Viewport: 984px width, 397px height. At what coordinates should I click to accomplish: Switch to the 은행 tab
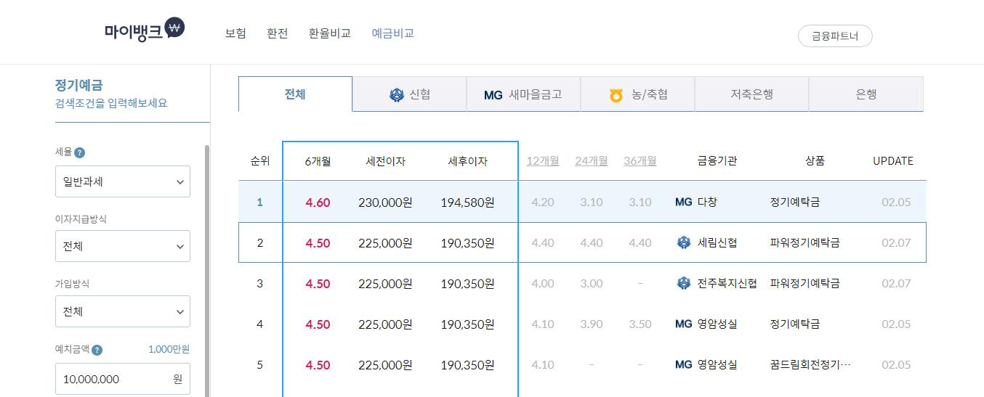coord(866,94)
